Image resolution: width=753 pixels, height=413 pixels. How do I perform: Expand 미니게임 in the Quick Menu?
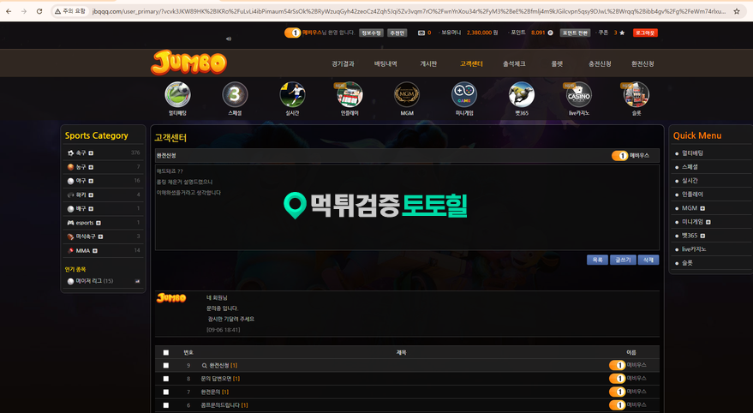(708, 222)
